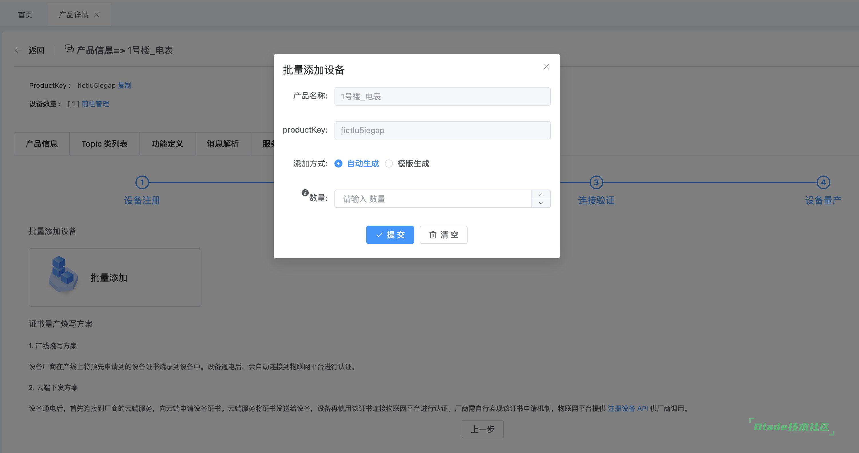Select the 模版生成 radio option
Screen dimensions: 859x453
(389, 164)
